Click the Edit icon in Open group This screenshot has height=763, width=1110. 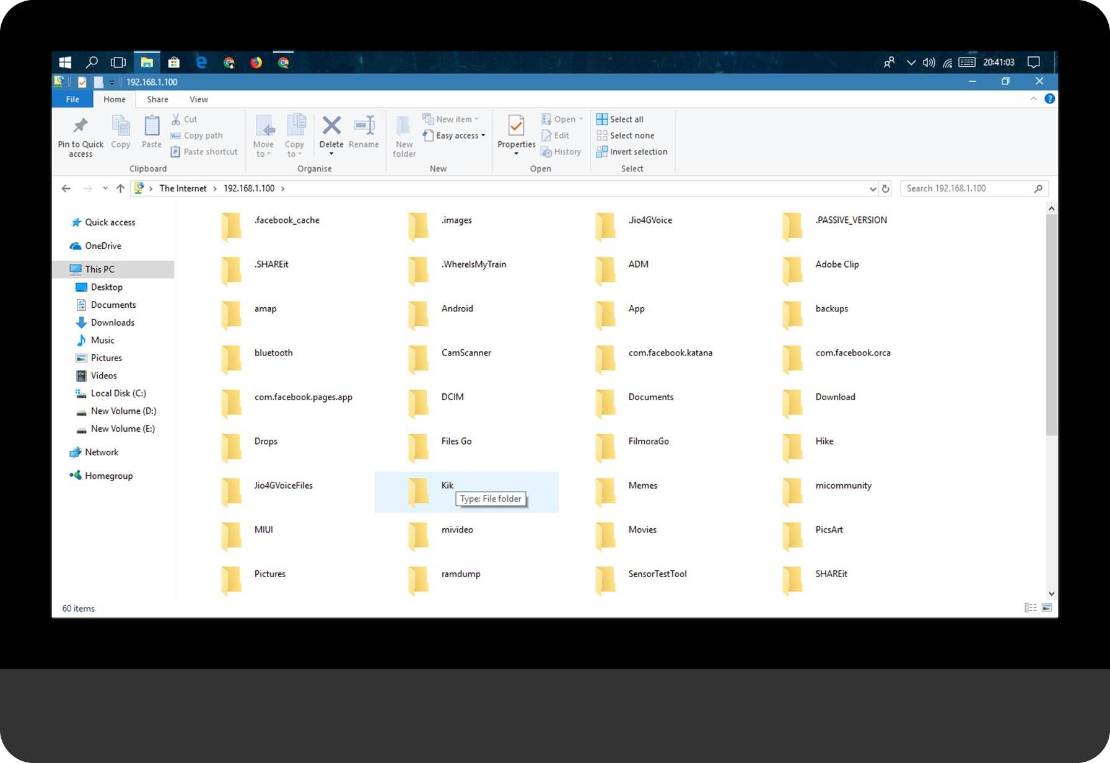(x=546, y=136)
